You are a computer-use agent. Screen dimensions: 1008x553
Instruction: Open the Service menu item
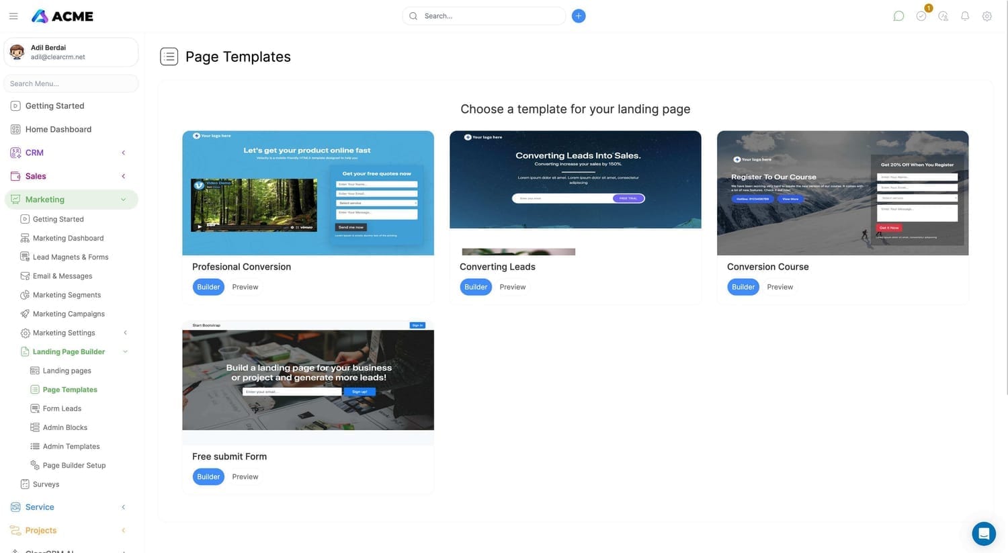(x=40, y=507)
